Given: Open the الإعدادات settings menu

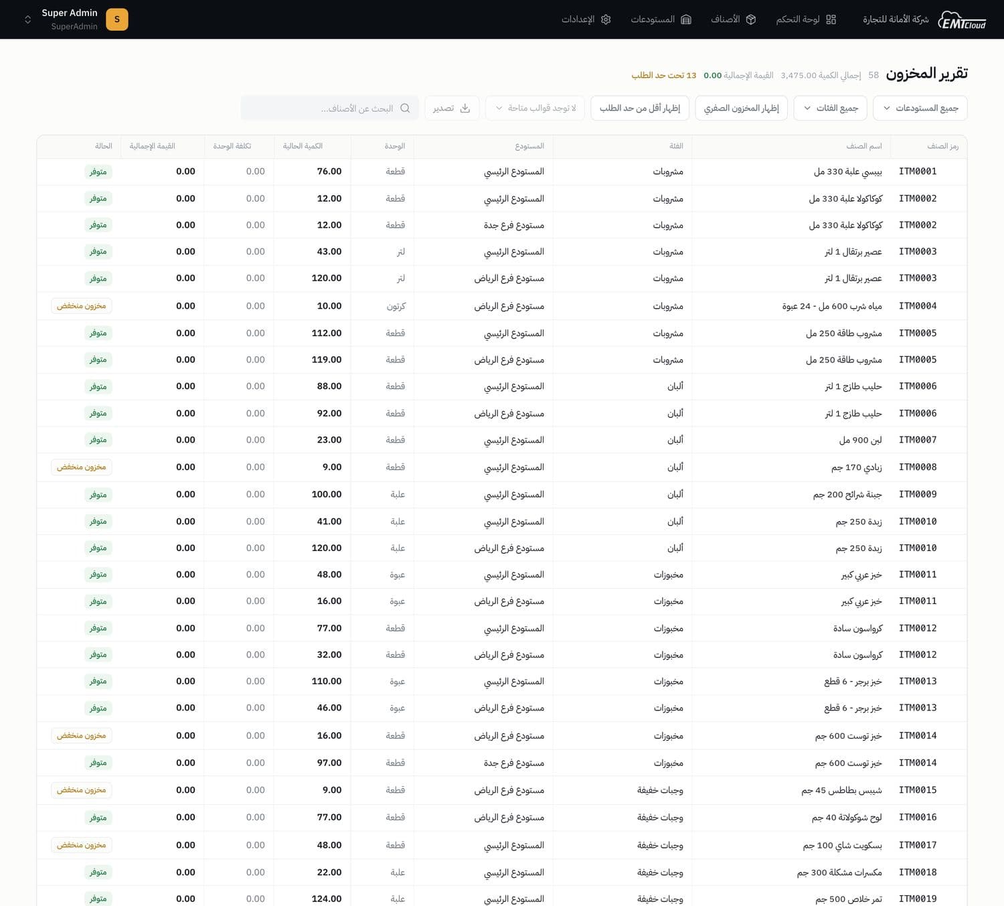Looking at the screenshot, I should (x=586, y=19).
